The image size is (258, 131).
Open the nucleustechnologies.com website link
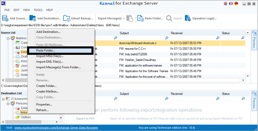pyautogui.click(x=56, y=128)
